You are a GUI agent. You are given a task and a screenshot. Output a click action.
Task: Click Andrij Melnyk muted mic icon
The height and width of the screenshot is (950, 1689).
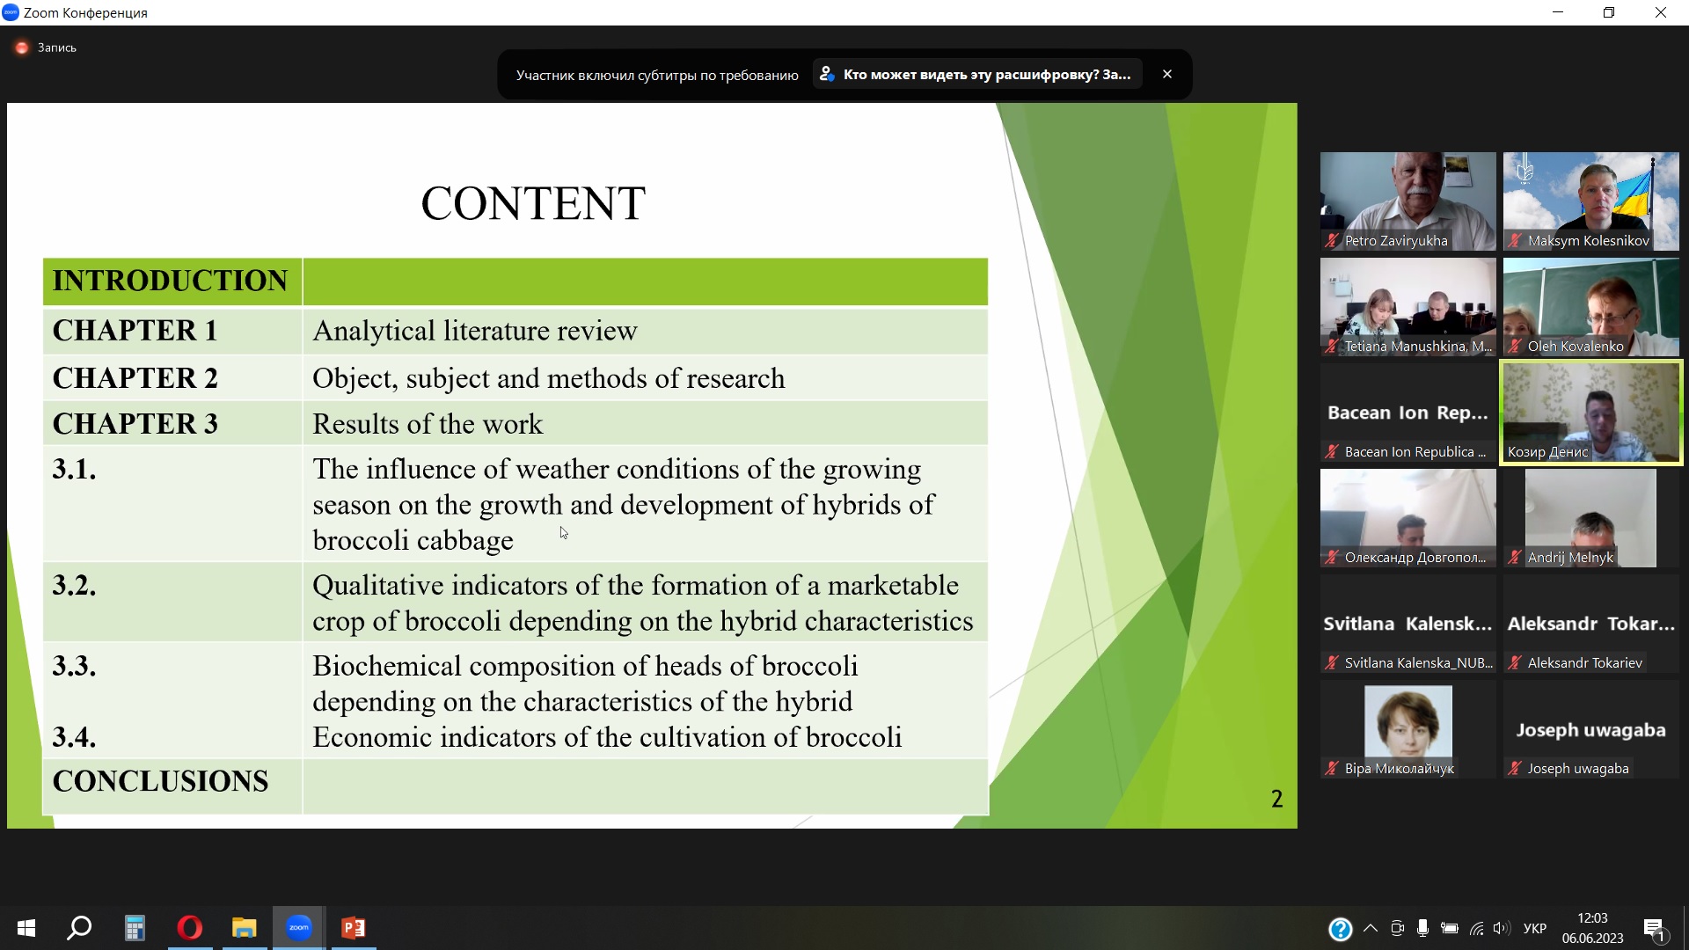(1515, 558)
